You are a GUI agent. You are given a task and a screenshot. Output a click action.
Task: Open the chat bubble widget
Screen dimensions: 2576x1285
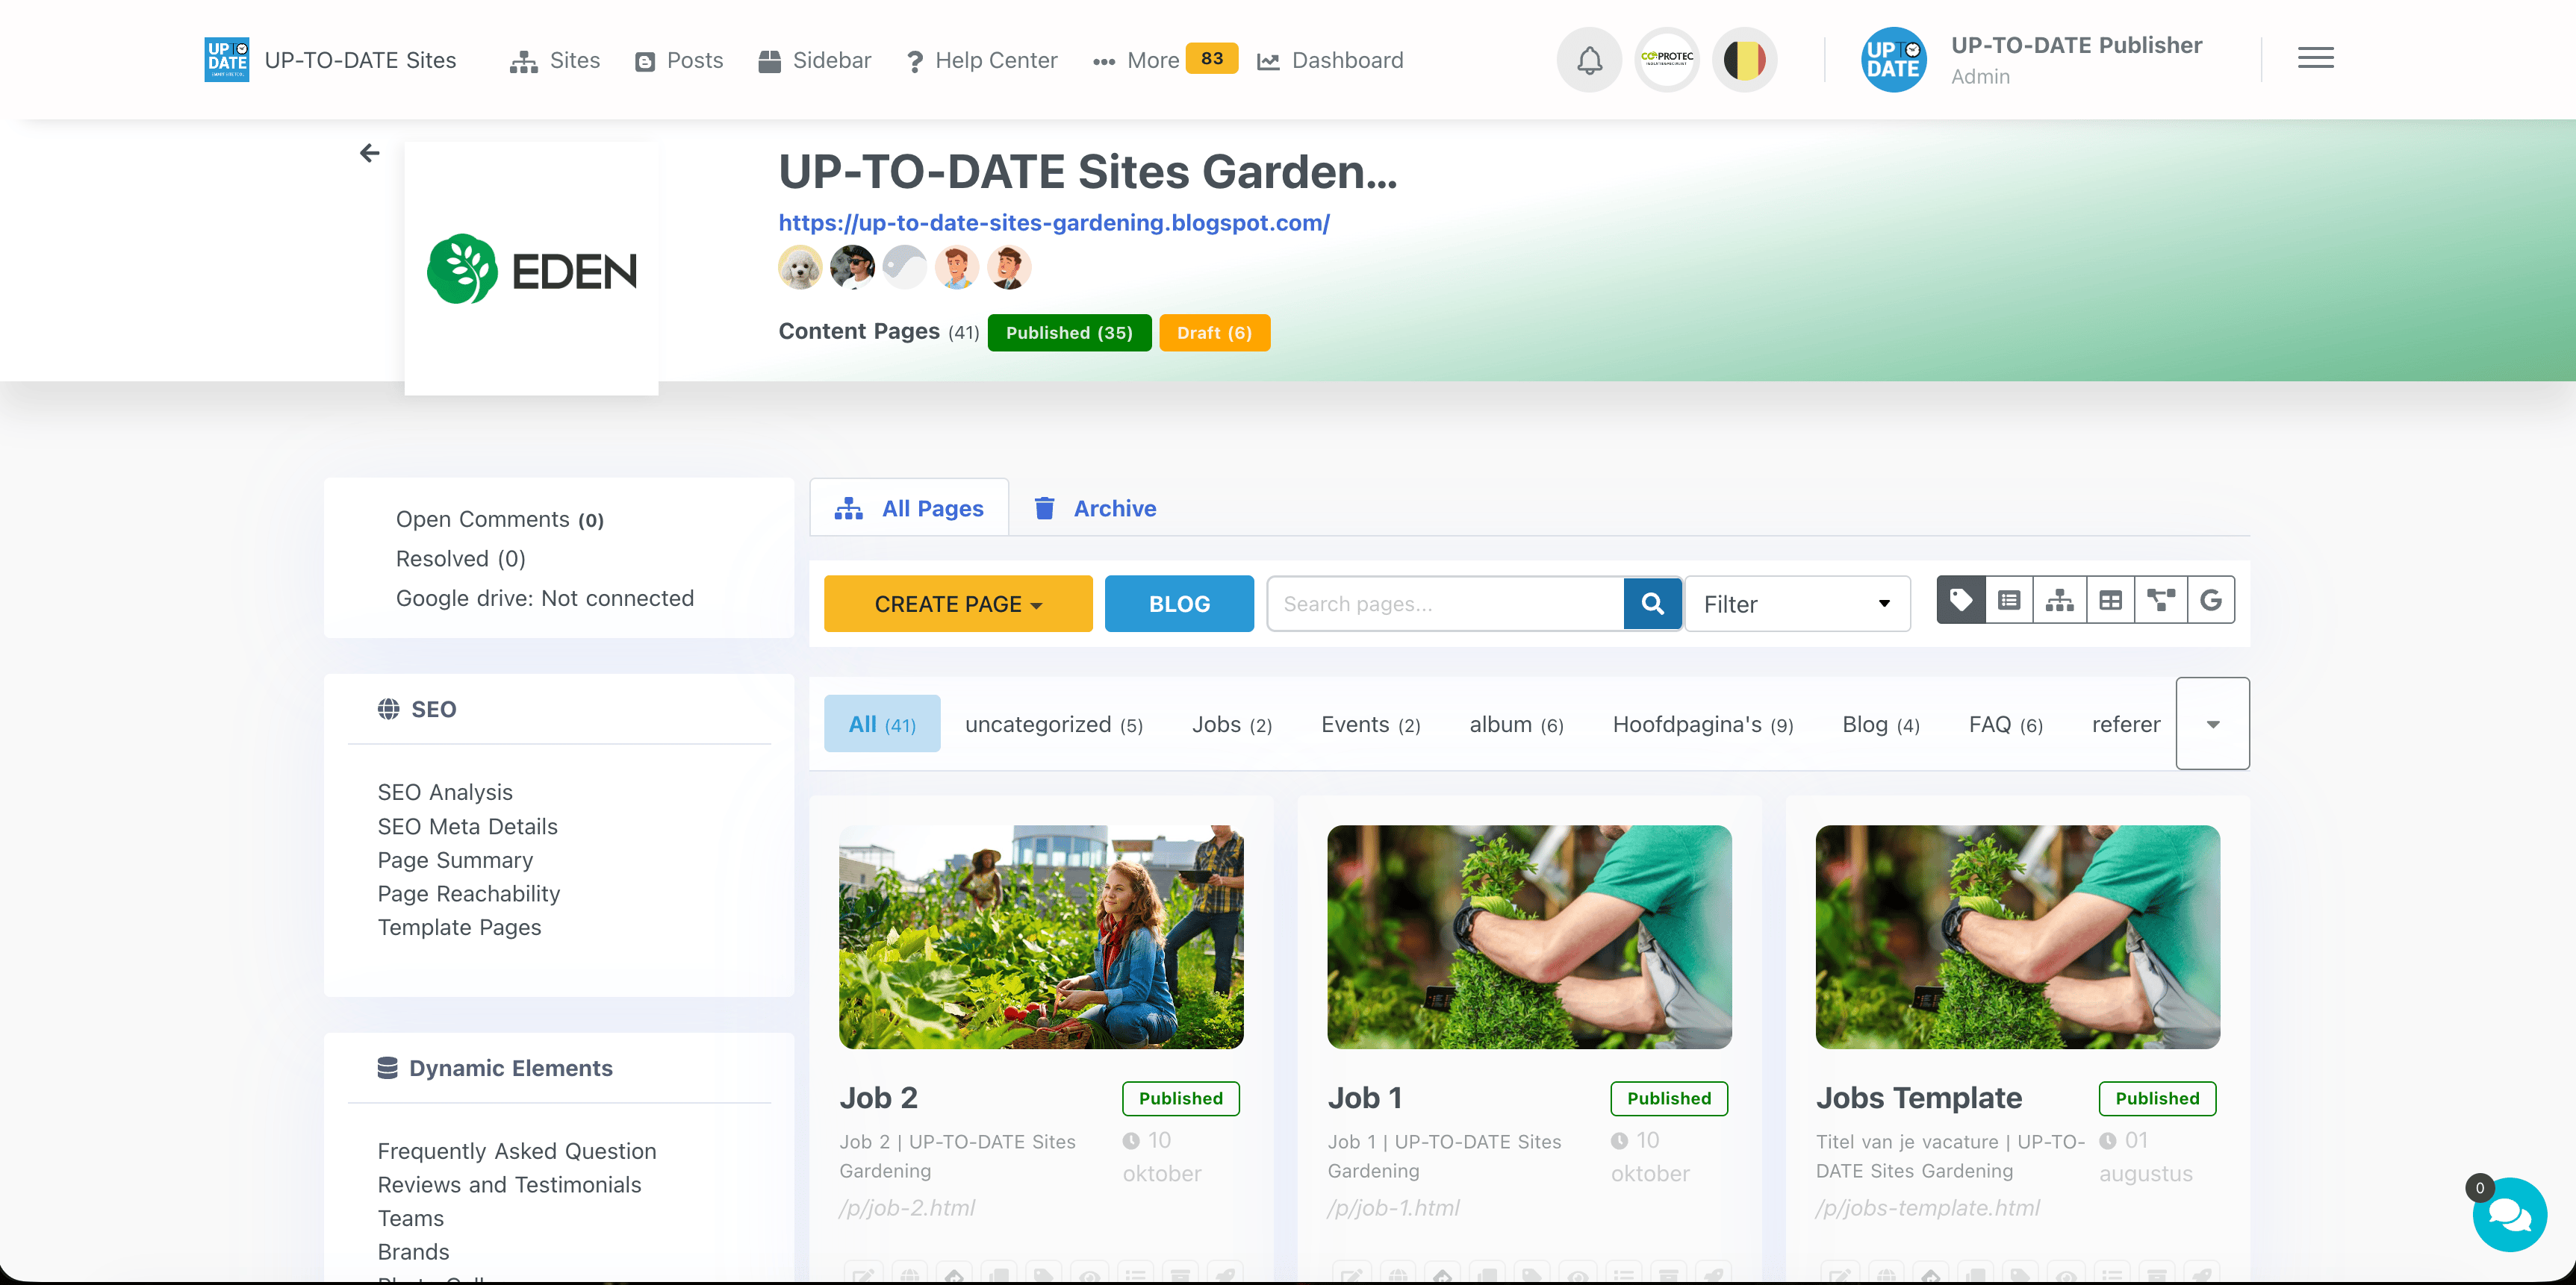pos(2509,1215)
